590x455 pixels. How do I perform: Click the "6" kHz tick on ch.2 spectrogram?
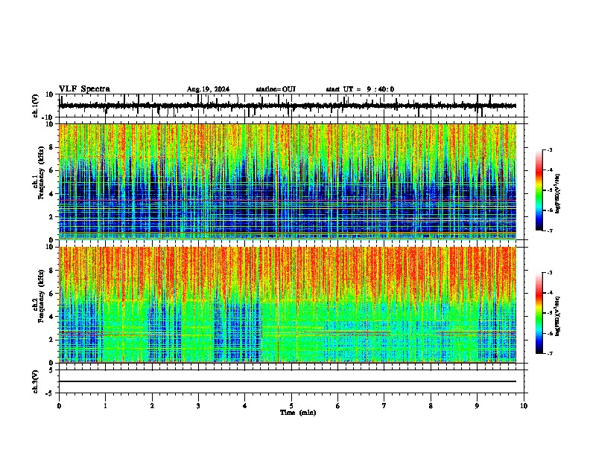coord(51,294)
